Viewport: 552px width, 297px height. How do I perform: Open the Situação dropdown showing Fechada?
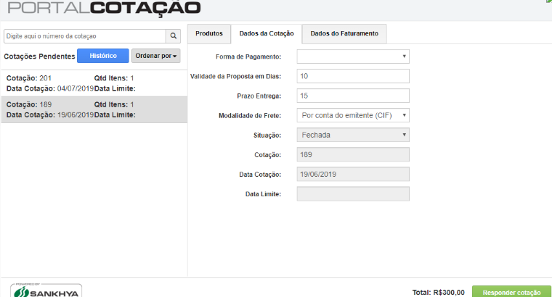coord(353,135)
